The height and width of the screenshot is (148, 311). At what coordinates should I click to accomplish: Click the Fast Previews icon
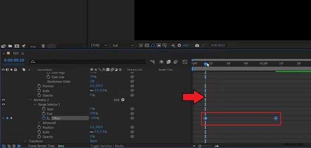141,46
